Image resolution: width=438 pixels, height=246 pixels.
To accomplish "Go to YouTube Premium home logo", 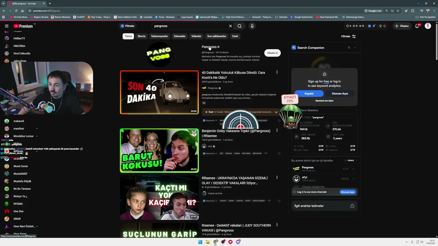I will pyautogui.click(x=23, y=26).
